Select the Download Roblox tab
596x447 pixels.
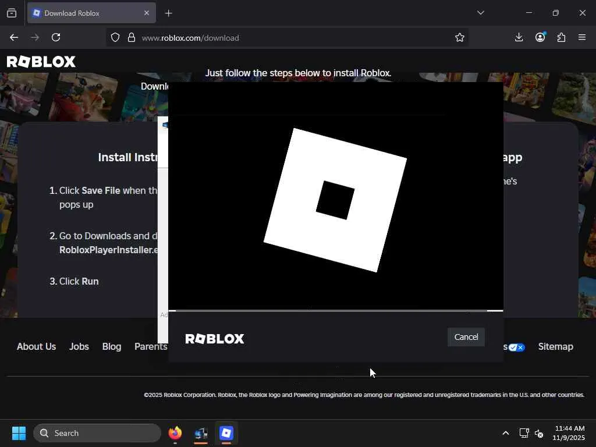tap(91, 13)
